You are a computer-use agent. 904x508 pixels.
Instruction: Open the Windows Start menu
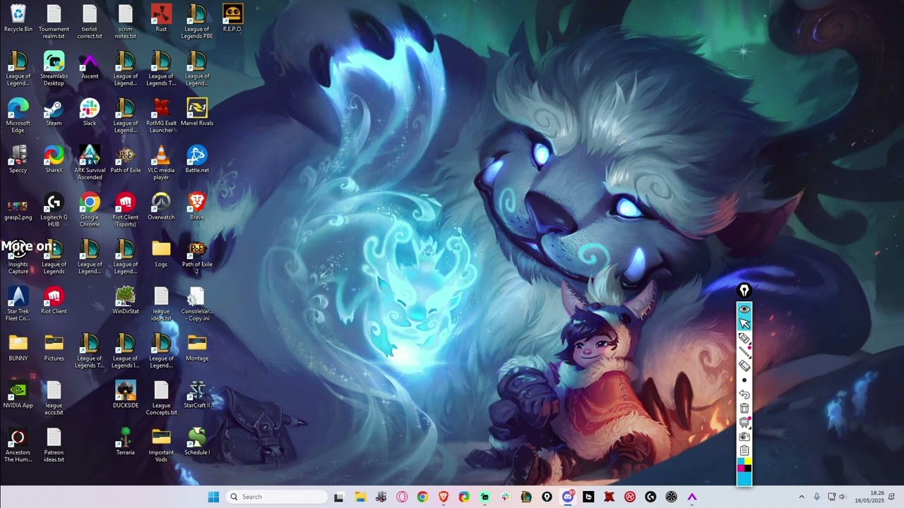(x=213, y=497)
